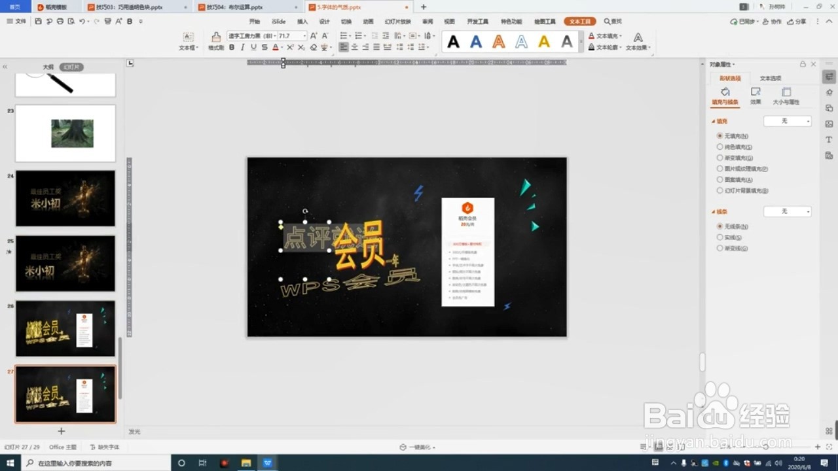The image size is (838, 471).
Task: Switch to the Text Options (文本选项) tab
Action: [x=770, y=78]
